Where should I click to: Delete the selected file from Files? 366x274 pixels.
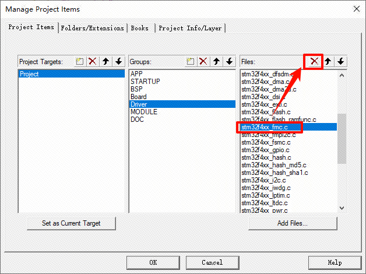(314, 61)
